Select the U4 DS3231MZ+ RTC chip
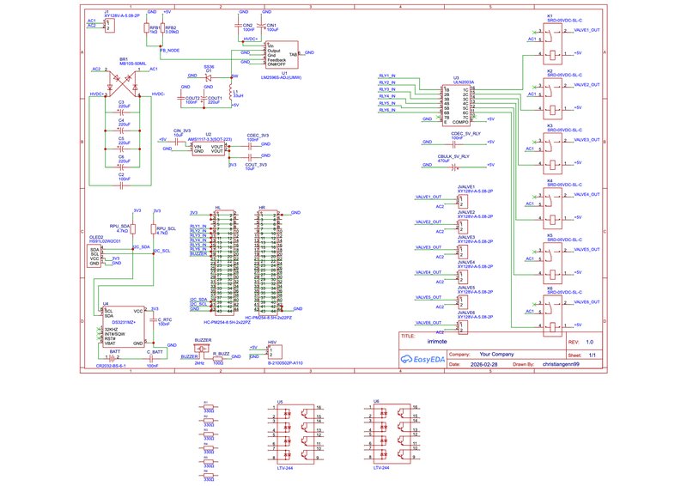The width and height of the screenshot is (687, 486). [x=124, y=326]
